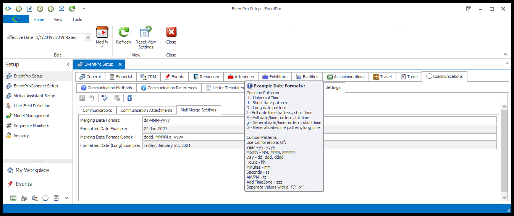Click the ABC spell check icon
Image resolution: width=514 pixels, height=216 pixels.
105,98
